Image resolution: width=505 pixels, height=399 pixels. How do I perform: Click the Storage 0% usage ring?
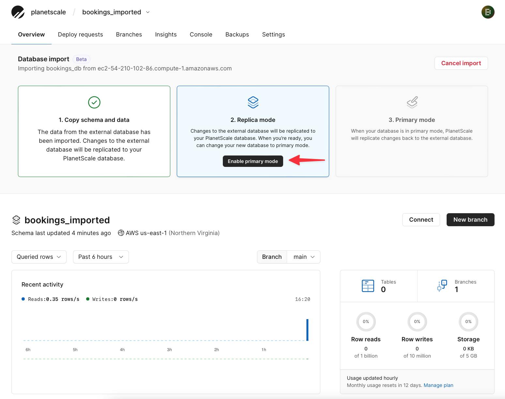pos(468,322)
